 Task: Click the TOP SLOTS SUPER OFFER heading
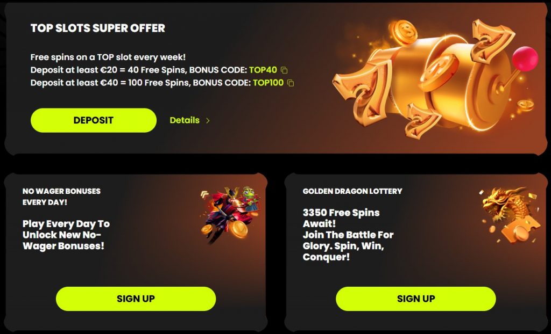(98, 28)
